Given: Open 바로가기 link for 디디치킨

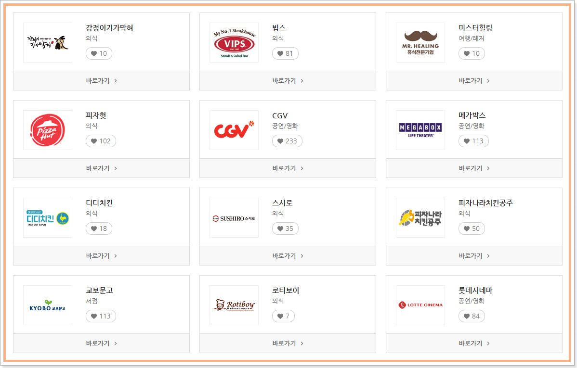Looking at the screenshot, I should pyautogui.click(x=101, y=255).
